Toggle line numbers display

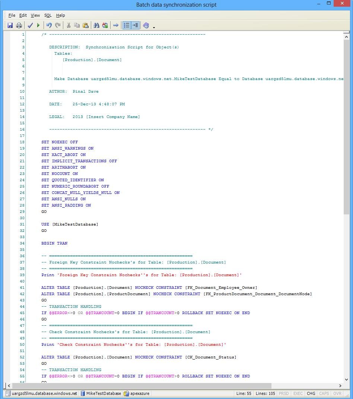coord(127,25)
